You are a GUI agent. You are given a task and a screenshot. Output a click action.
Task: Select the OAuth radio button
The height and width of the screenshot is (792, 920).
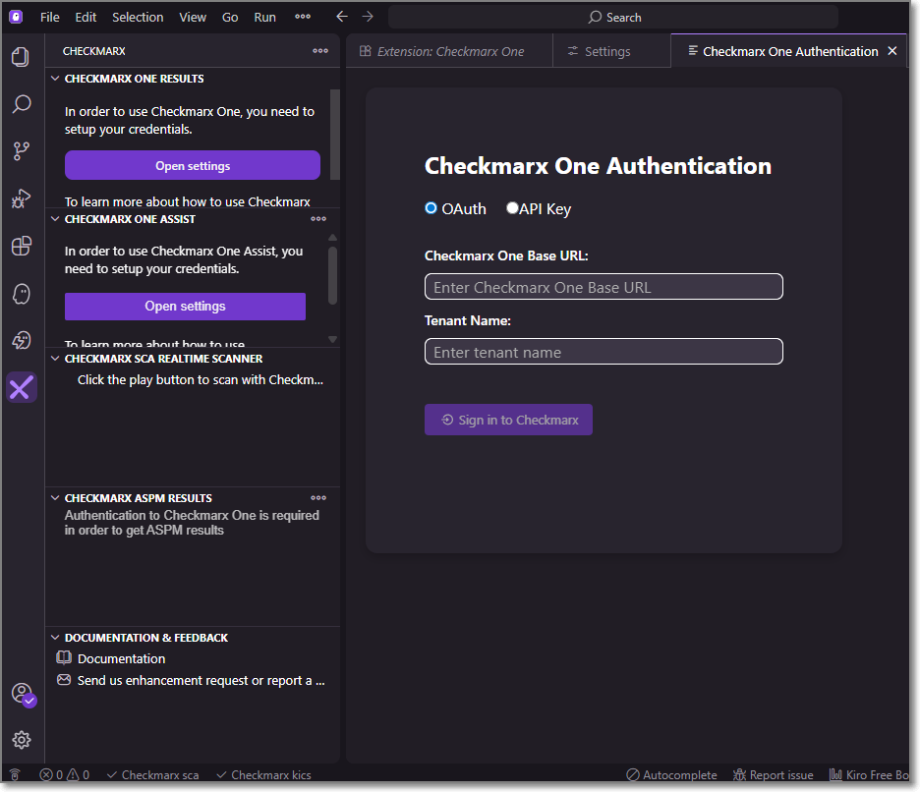pyautogui.click(x=431, y=208)
